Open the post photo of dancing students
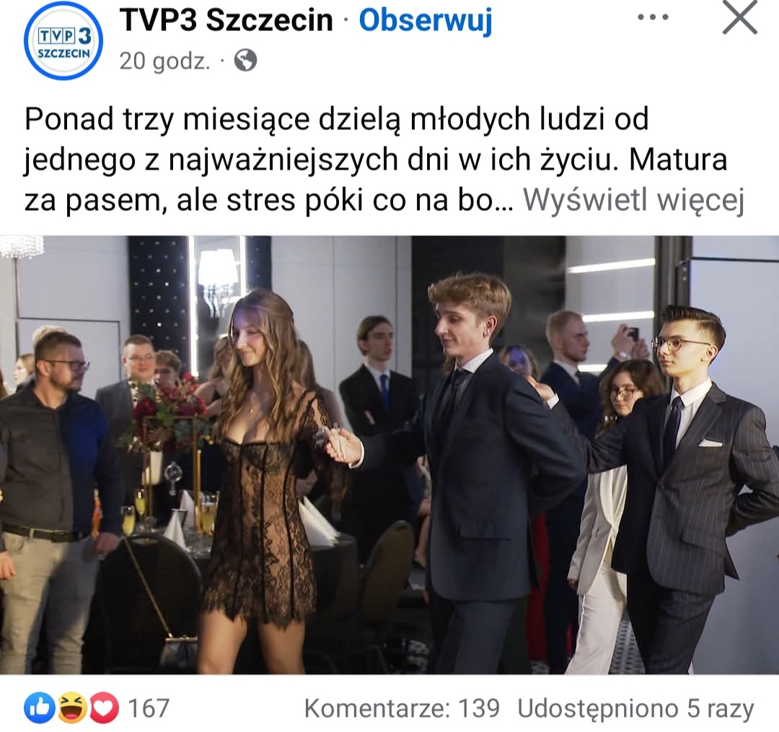 (389, 455)
